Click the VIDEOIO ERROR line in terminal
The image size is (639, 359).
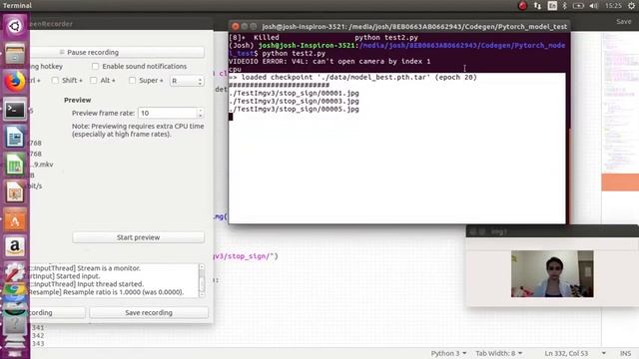pos(329,61)
